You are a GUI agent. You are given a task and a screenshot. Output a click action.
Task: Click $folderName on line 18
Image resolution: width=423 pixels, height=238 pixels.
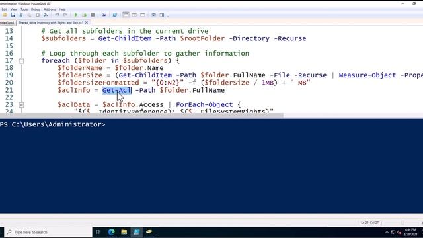click(80, 68)
